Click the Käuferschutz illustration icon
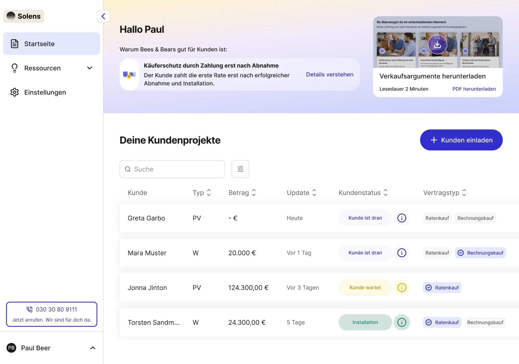The height and width of the screenshot is (364, 519). (129, 75)
